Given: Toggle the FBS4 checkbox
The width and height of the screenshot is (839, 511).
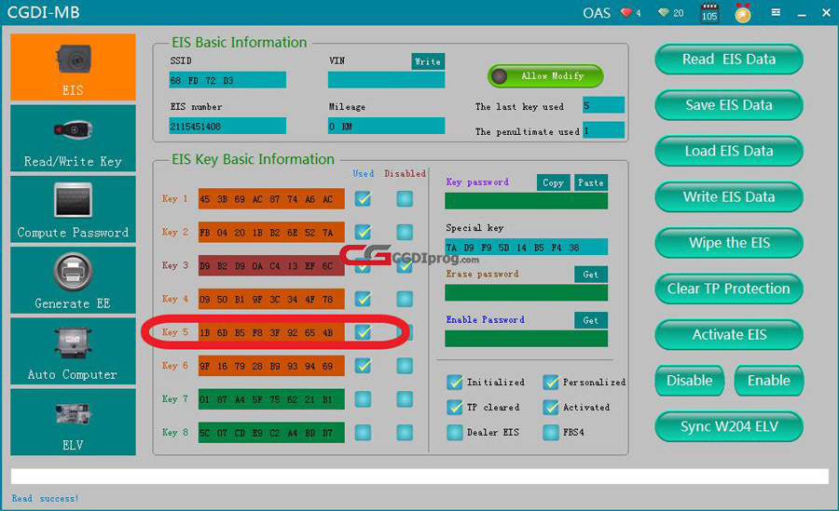Looking at the screenshot, I should pyautogui.click(x=551, y=433).
